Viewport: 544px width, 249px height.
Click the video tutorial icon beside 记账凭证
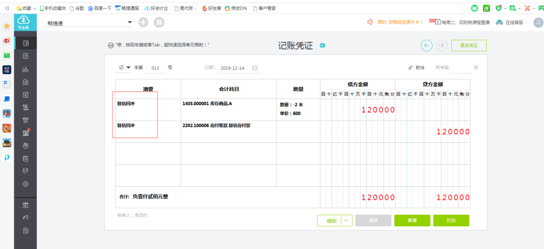[322, 45]
